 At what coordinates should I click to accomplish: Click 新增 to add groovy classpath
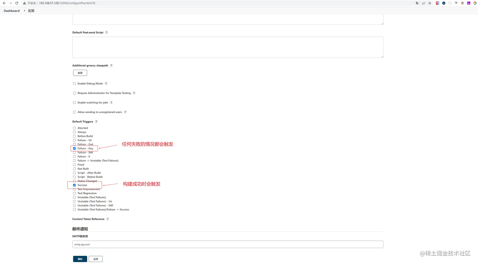coord(80,73)
